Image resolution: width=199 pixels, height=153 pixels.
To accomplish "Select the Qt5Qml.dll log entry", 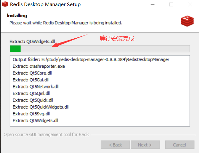I will [x=31, y=94].
